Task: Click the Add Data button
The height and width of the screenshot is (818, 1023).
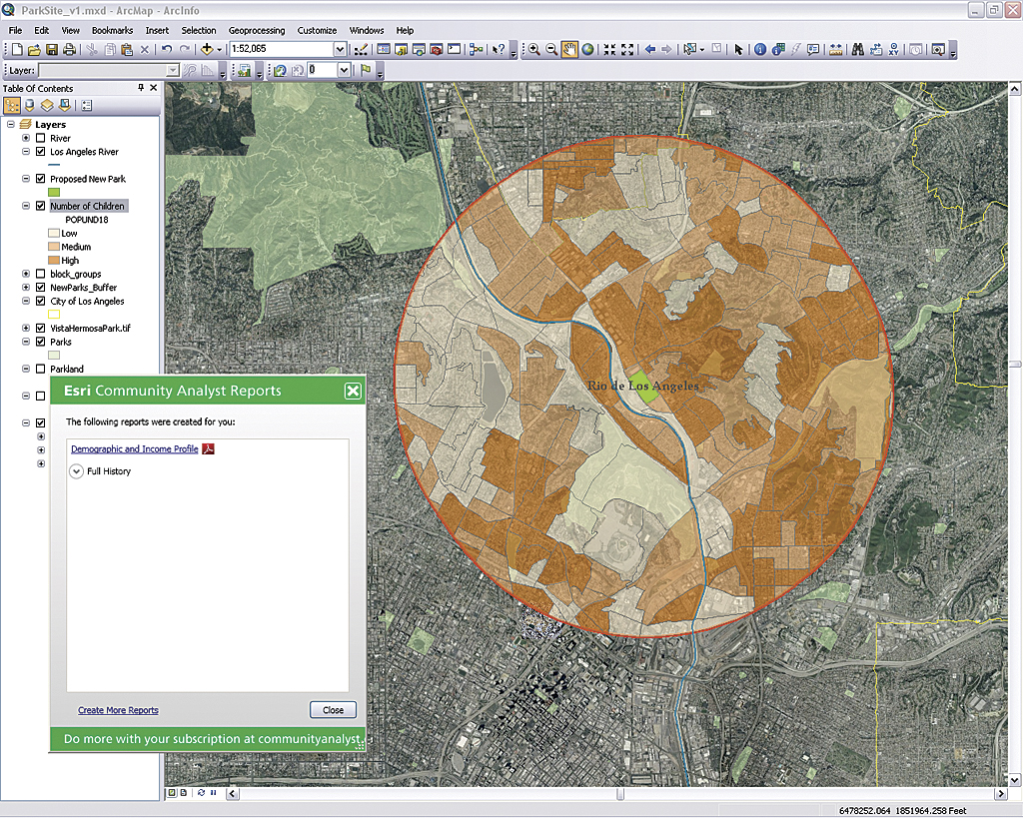Action: 208,49
